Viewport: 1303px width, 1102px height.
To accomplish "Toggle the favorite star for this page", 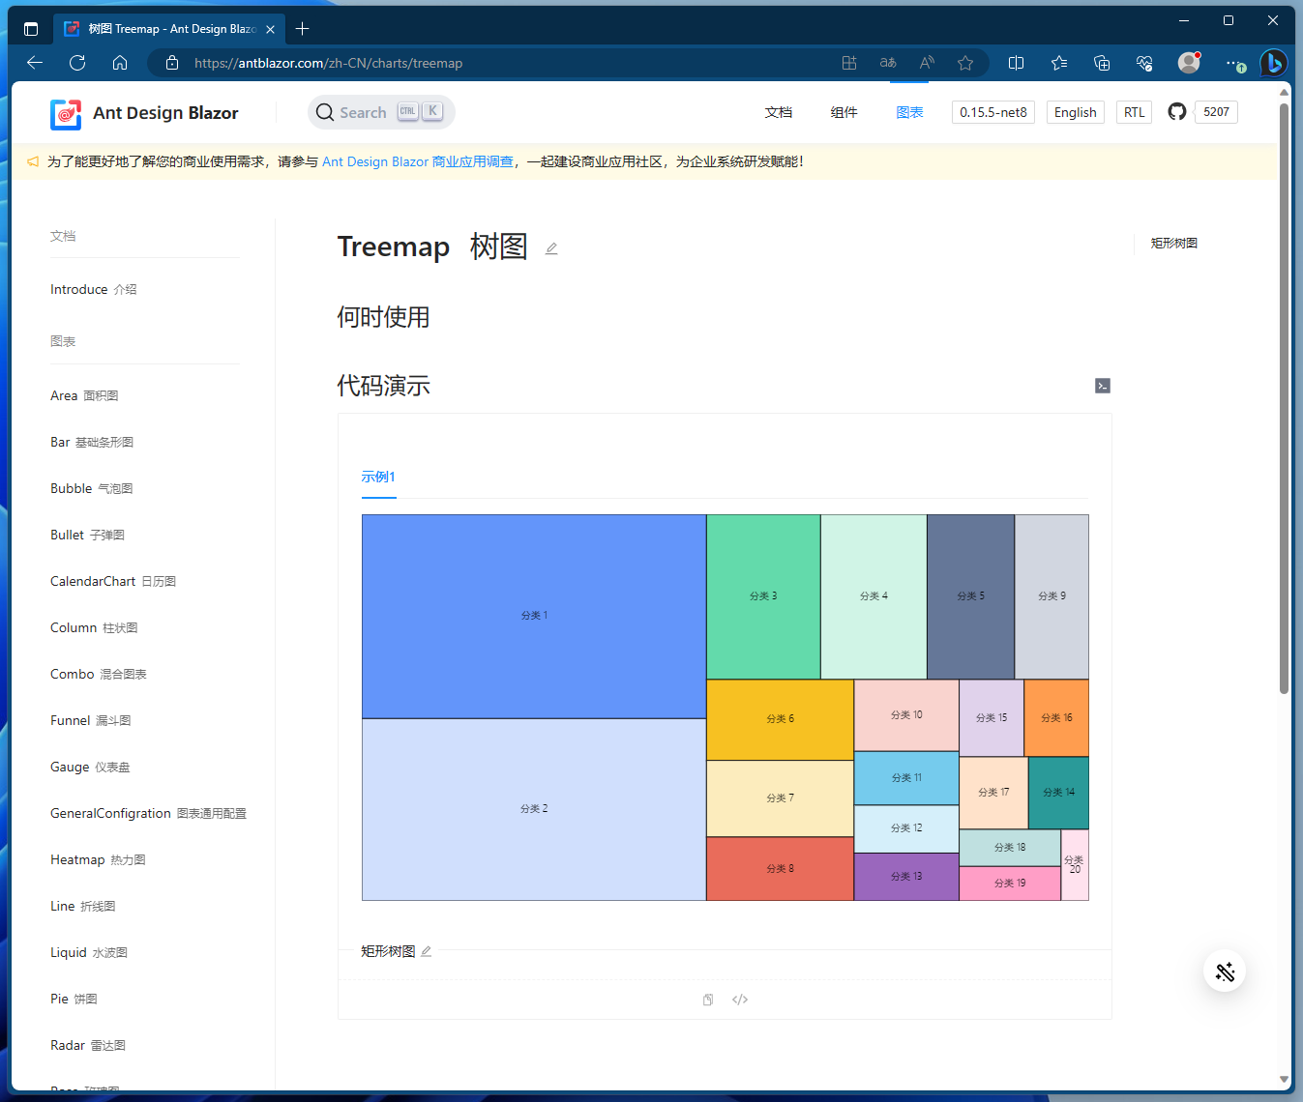I will pos(964,62).
